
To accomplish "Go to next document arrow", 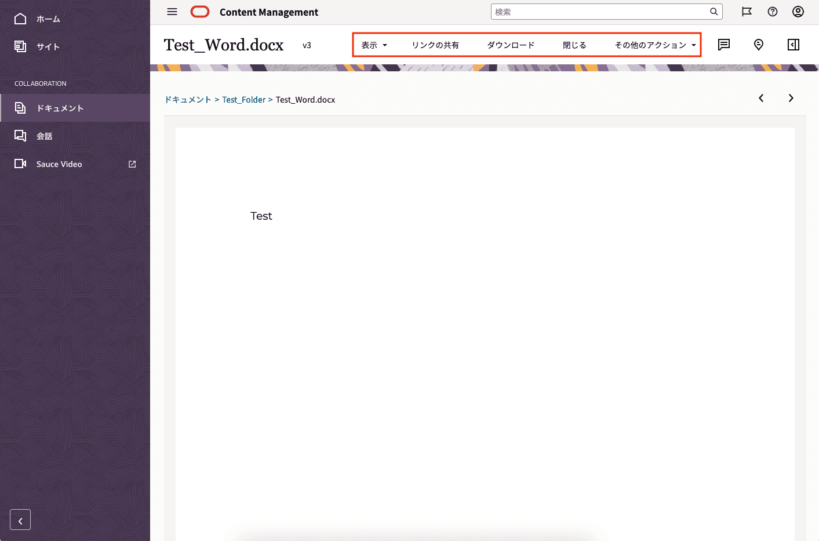I will coord(791,98).
